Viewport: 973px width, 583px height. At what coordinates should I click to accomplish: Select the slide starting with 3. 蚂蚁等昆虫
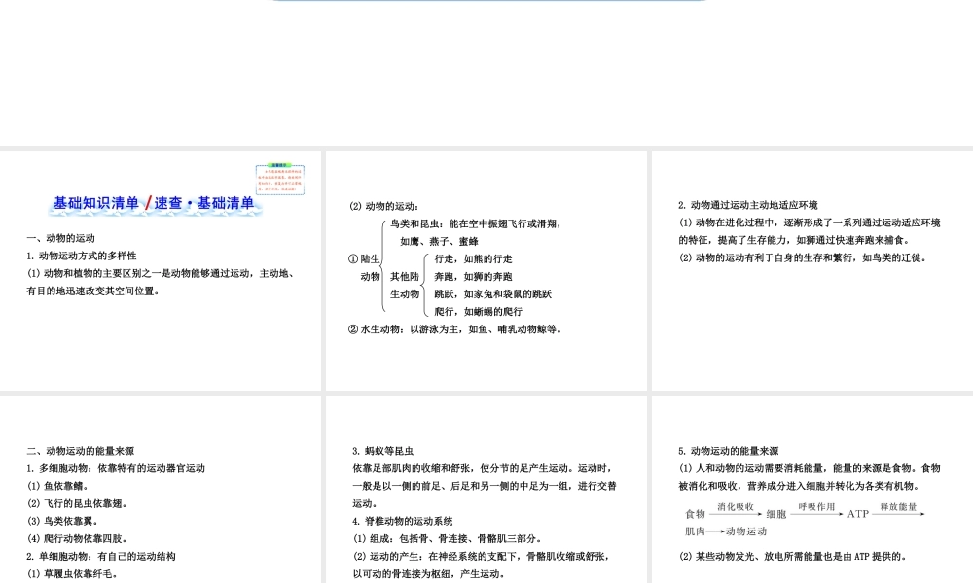(486, 490)
